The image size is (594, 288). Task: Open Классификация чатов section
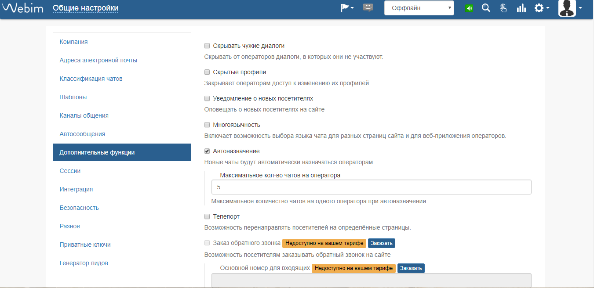(122, 79)
